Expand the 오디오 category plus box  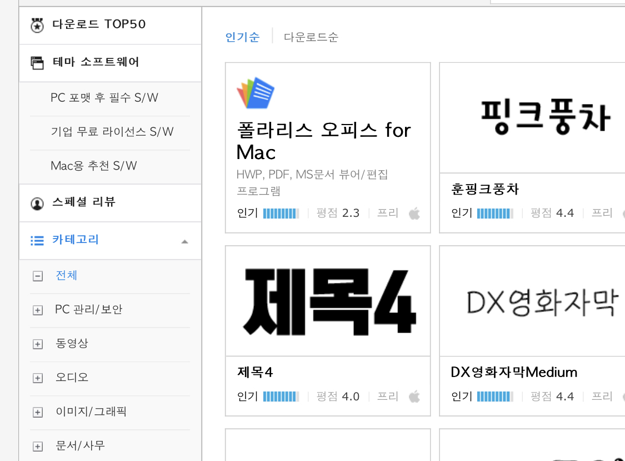[38, 378]
